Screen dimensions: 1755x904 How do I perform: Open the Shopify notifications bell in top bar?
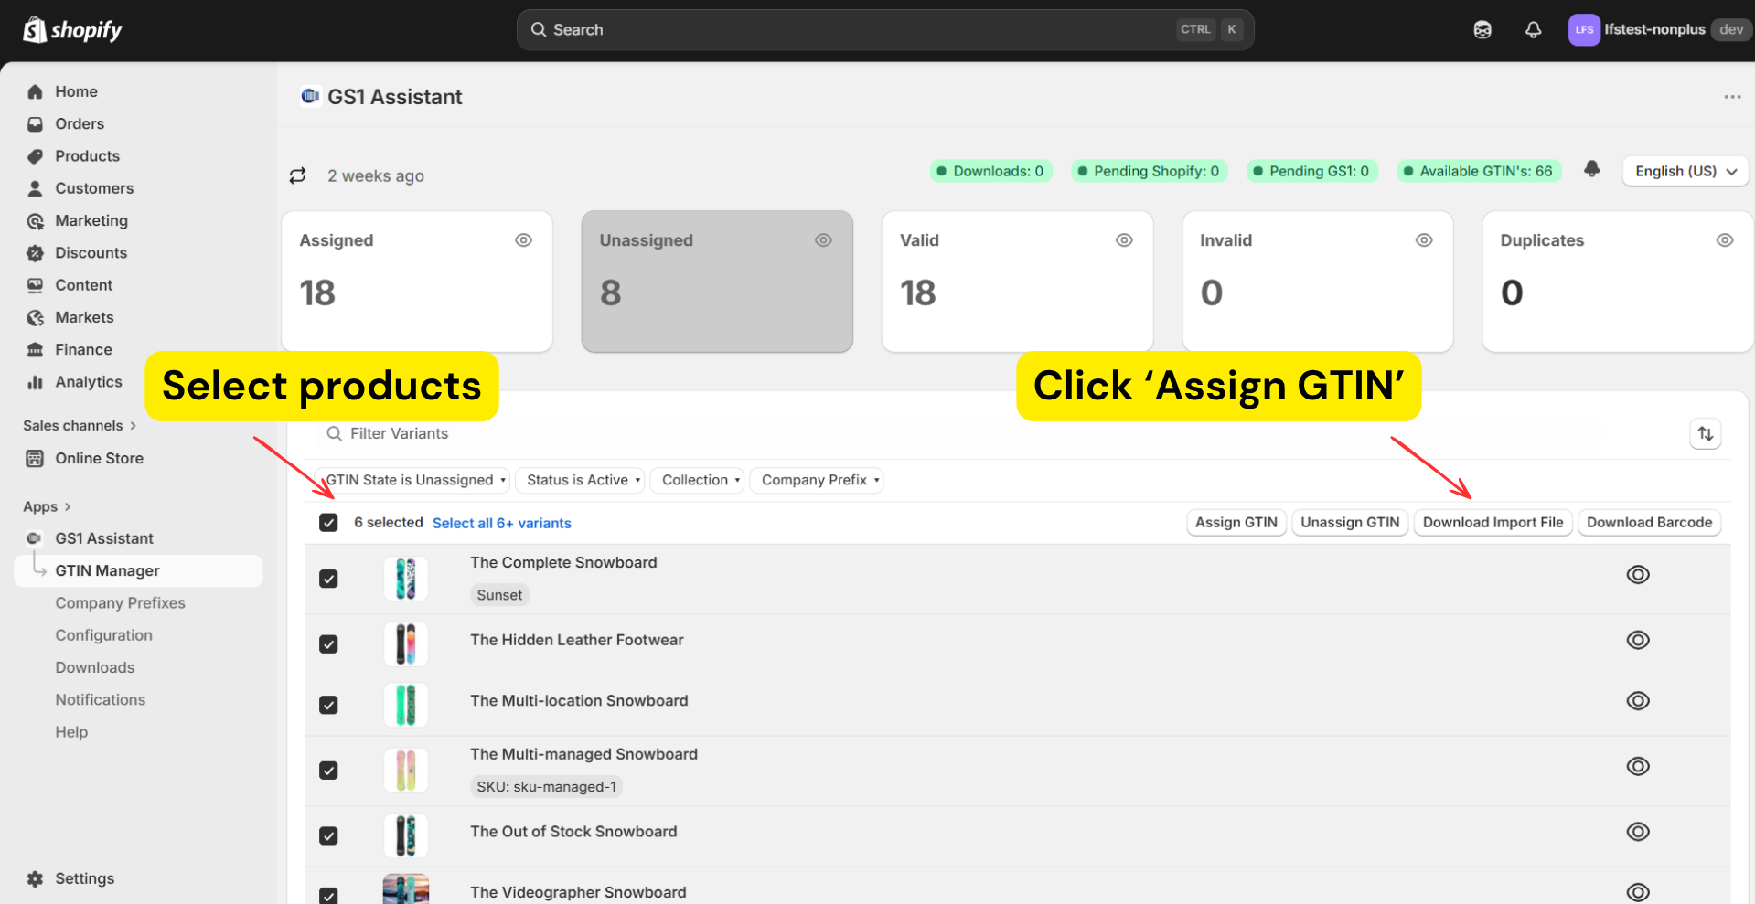point(1534,30)
